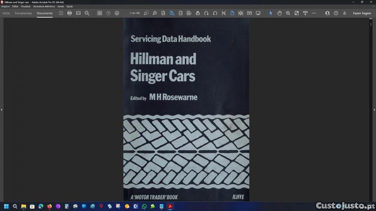Save the file using the floppy disk icon
376x211 pixels.
(x=61, y=13)
